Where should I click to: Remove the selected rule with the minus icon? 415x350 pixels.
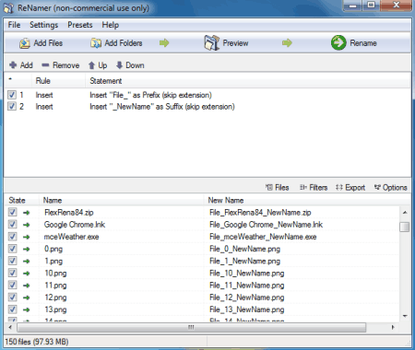[x=45, y=65]
